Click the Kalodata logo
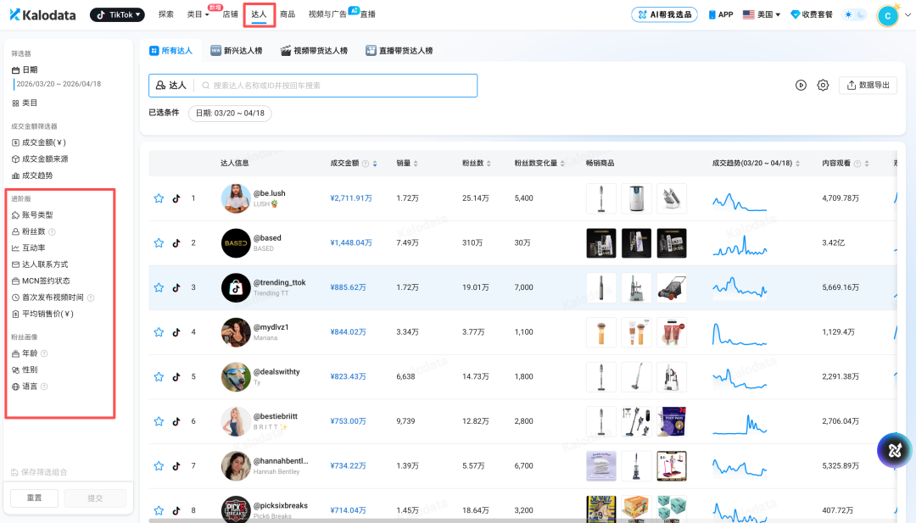The image size is (916, 523). 41,14
